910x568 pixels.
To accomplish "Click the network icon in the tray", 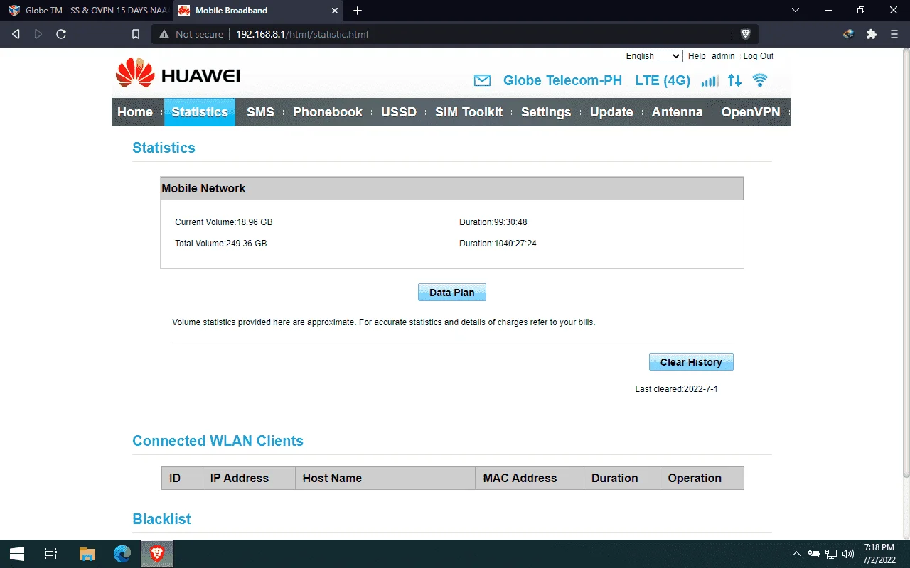I will pos(831,554).
